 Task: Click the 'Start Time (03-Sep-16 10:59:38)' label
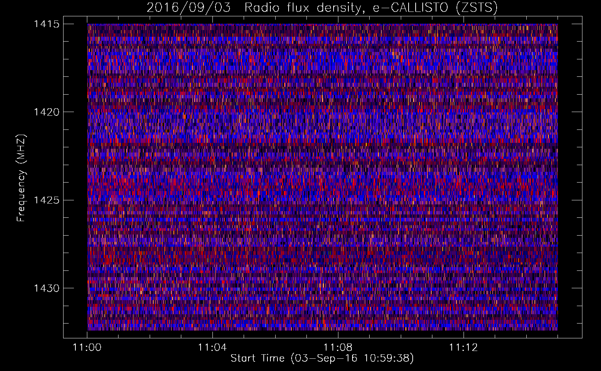point(322,358)
